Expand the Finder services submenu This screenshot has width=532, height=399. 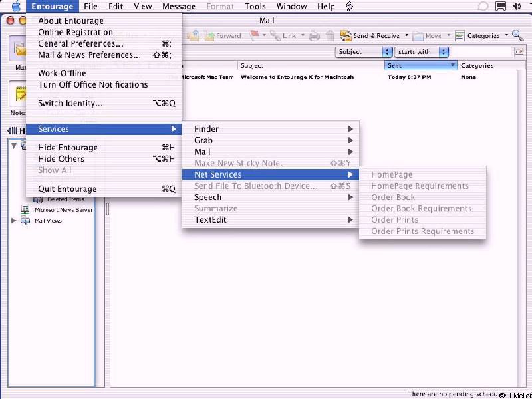(271, 129)
